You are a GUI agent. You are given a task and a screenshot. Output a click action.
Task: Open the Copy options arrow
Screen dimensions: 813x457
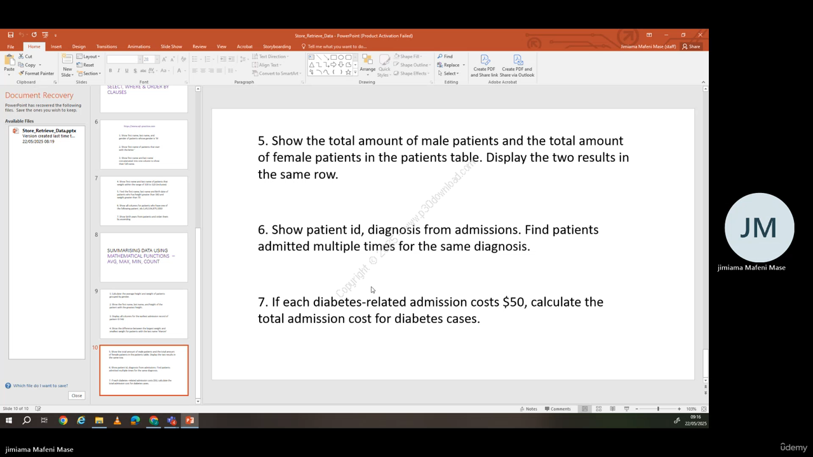tap(39, 65)
